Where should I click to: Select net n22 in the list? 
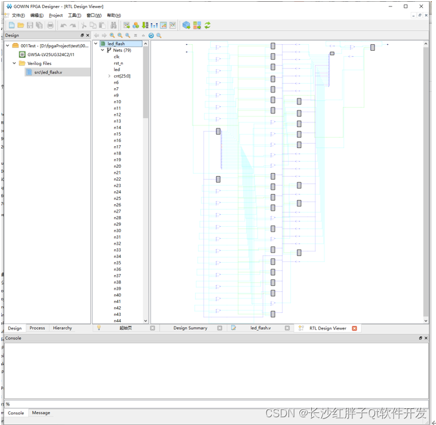coord(117,179)
